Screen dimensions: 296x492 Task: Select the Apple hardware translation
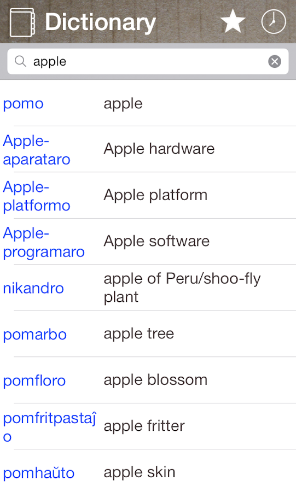[x=159, y=149]
